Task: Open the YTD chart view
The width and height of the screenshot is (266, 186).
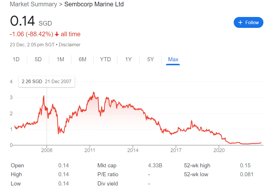Action: click(x=105, y=60)
